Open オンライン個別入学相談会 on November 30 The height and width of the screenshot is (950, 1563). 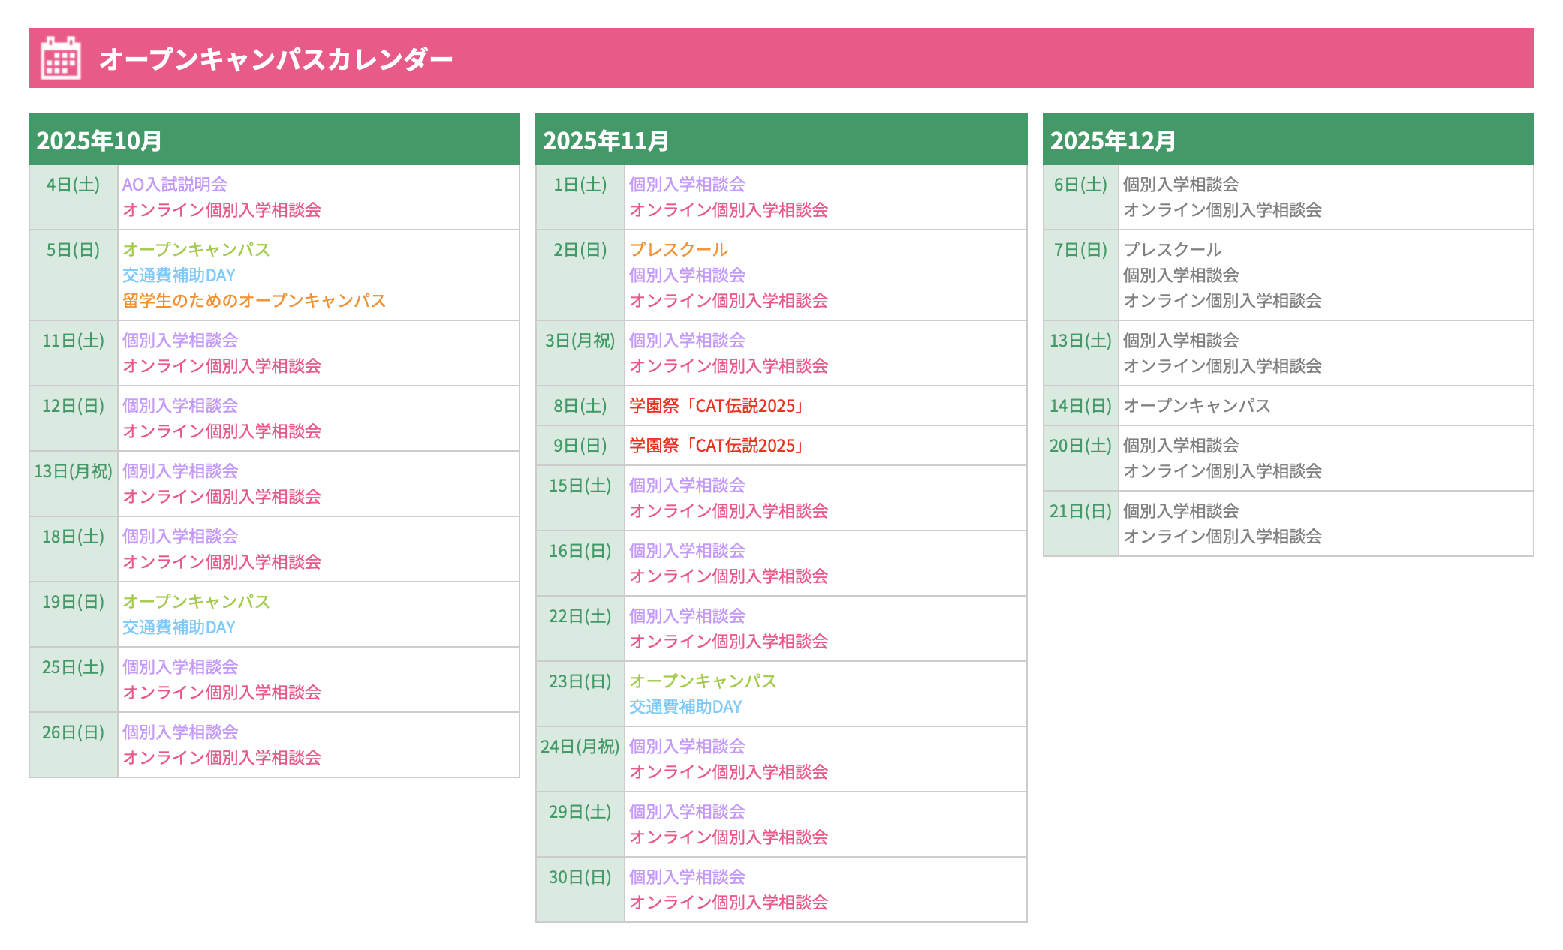[728, 903]
